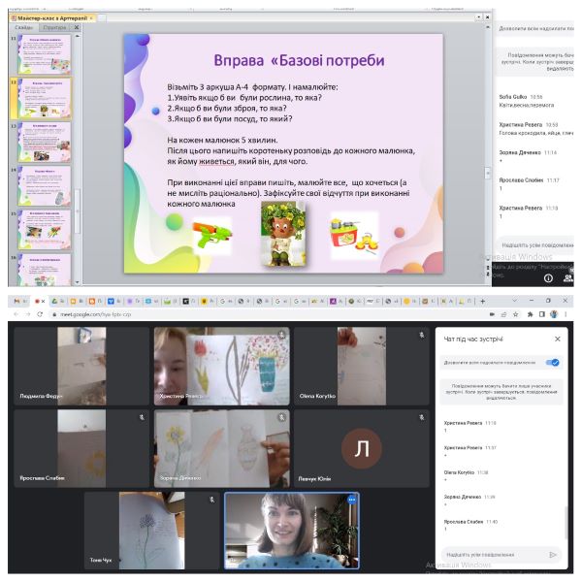Click the water gun picture on the slide
The image size is (582, 582).
pos(212,236)
